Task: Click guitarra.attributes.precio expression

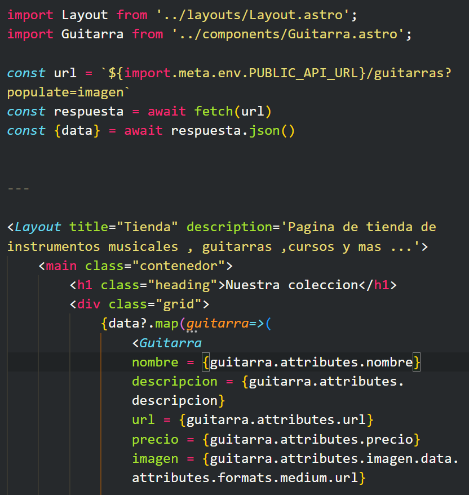Action: point(312,439)
